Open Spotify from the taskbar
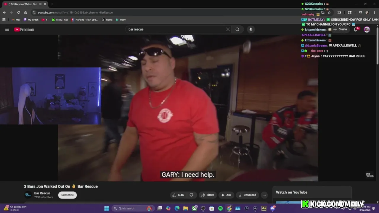379x213 pixels. [220, 208]
